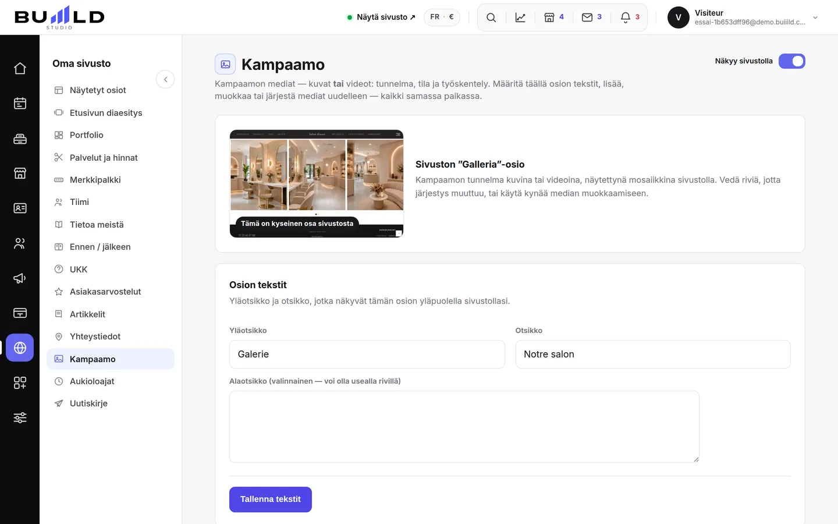Open the shop icon in dark sidebar
The height and width of the screenshot is (524, 838).
[x=20, y=174]
